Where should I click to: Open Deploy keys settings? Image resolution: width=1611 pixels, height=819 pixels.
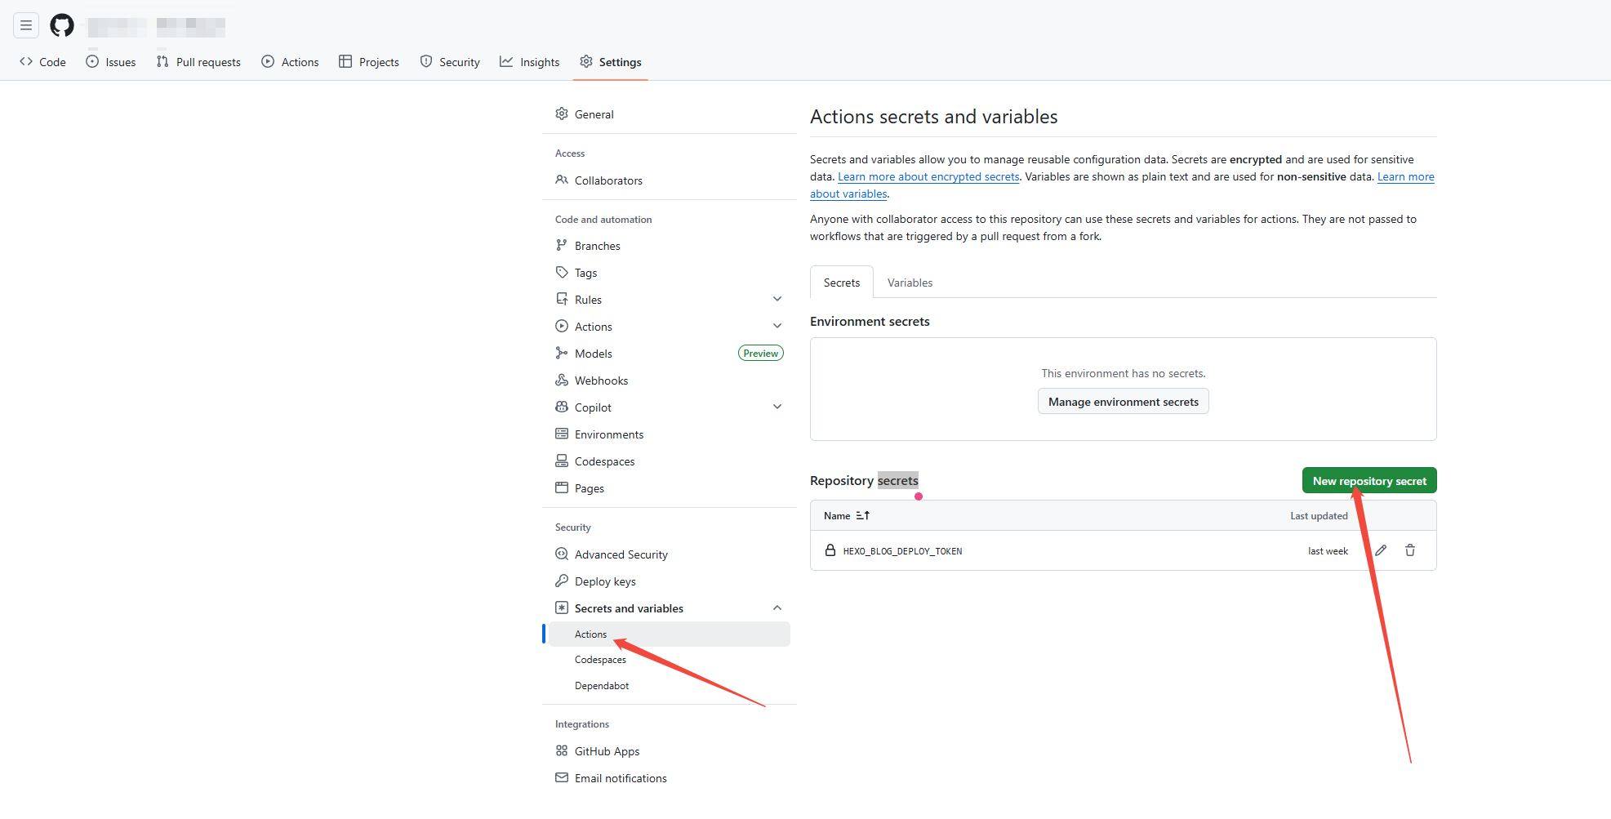605,581
